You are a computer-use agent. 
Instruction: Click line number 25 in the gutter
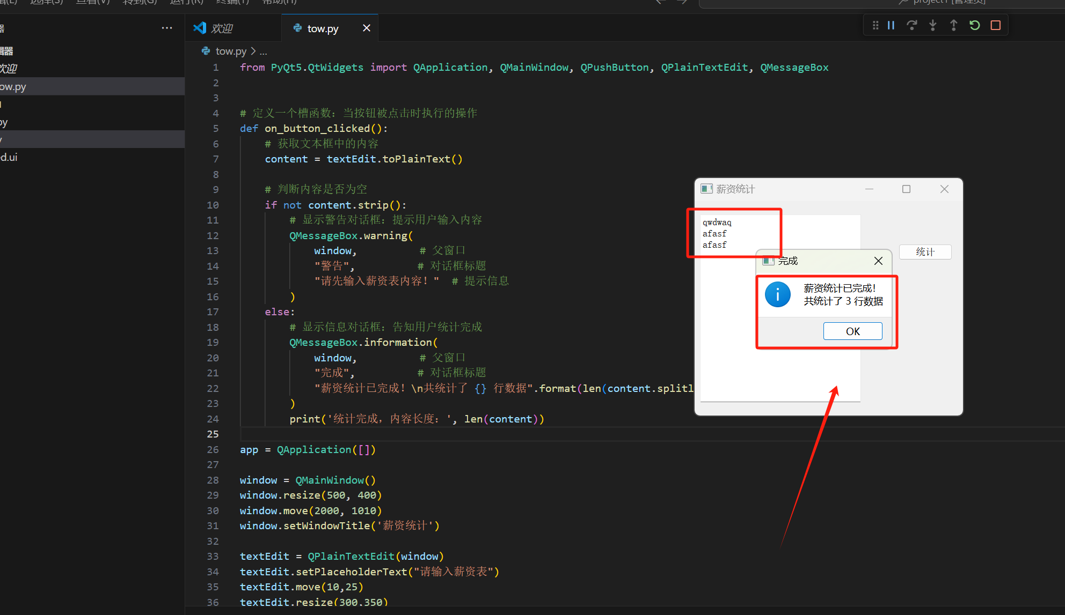213,434
